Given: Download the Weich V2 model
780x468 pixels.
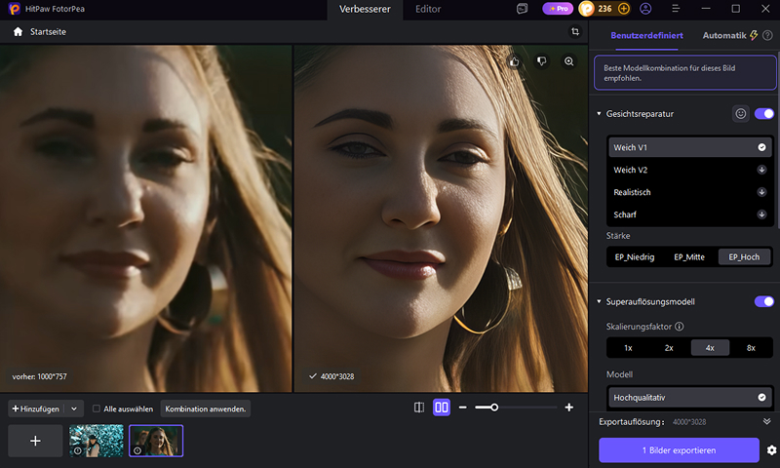Looking at the screenshot, I should pos(761,170).
